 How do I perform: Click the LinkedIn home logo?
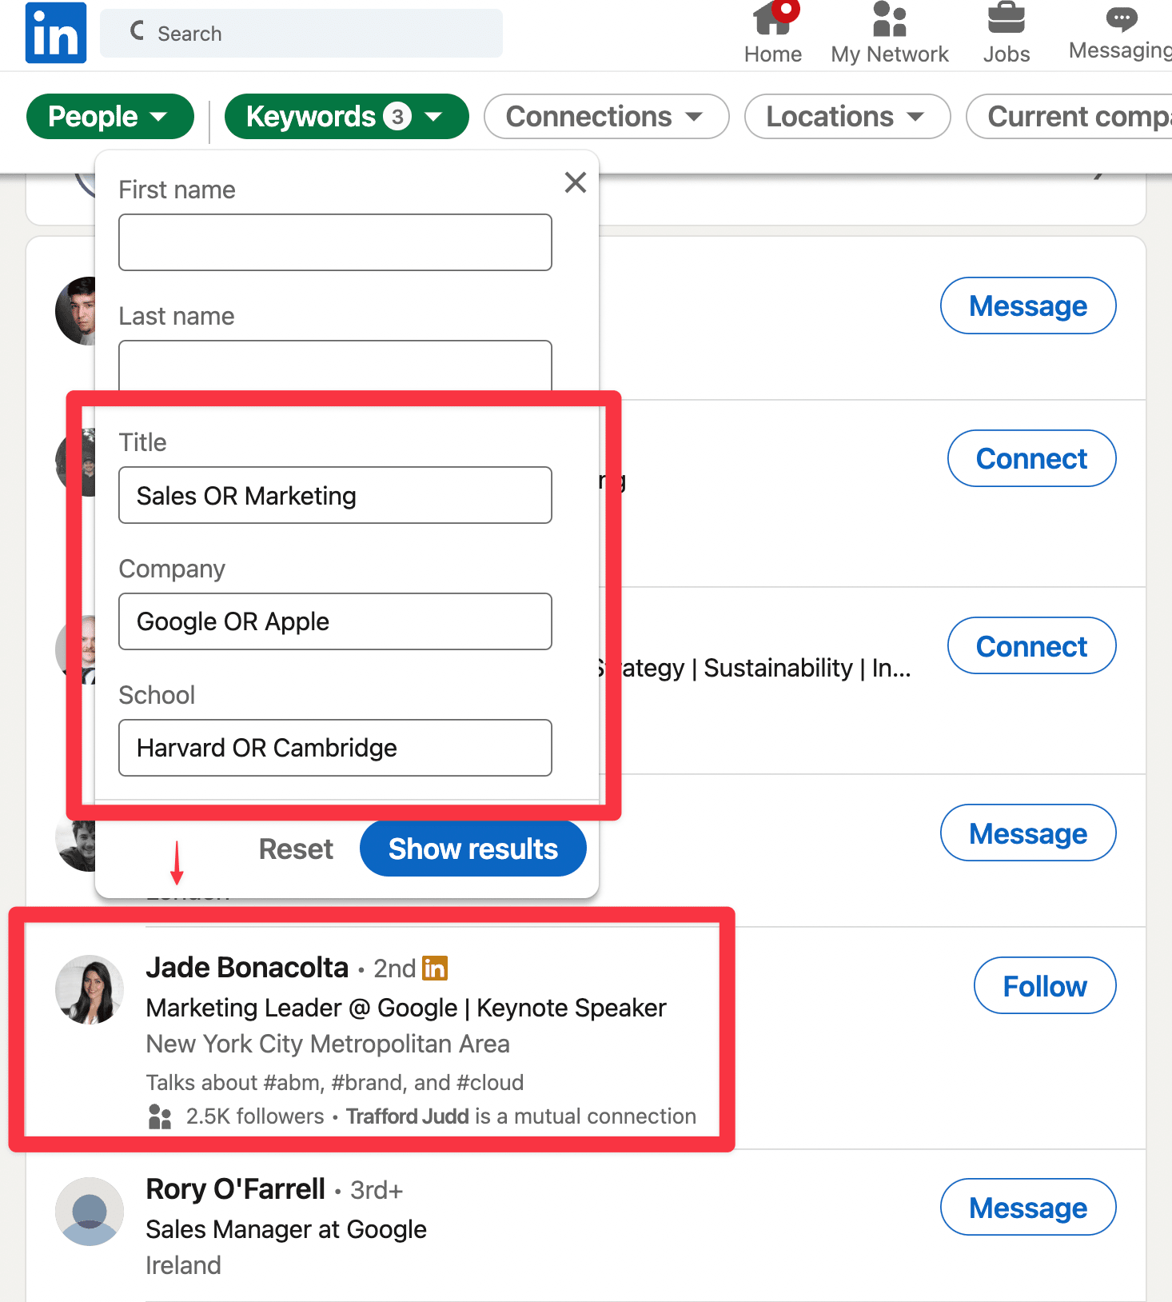pyautogui.click(x=55, y=33)
